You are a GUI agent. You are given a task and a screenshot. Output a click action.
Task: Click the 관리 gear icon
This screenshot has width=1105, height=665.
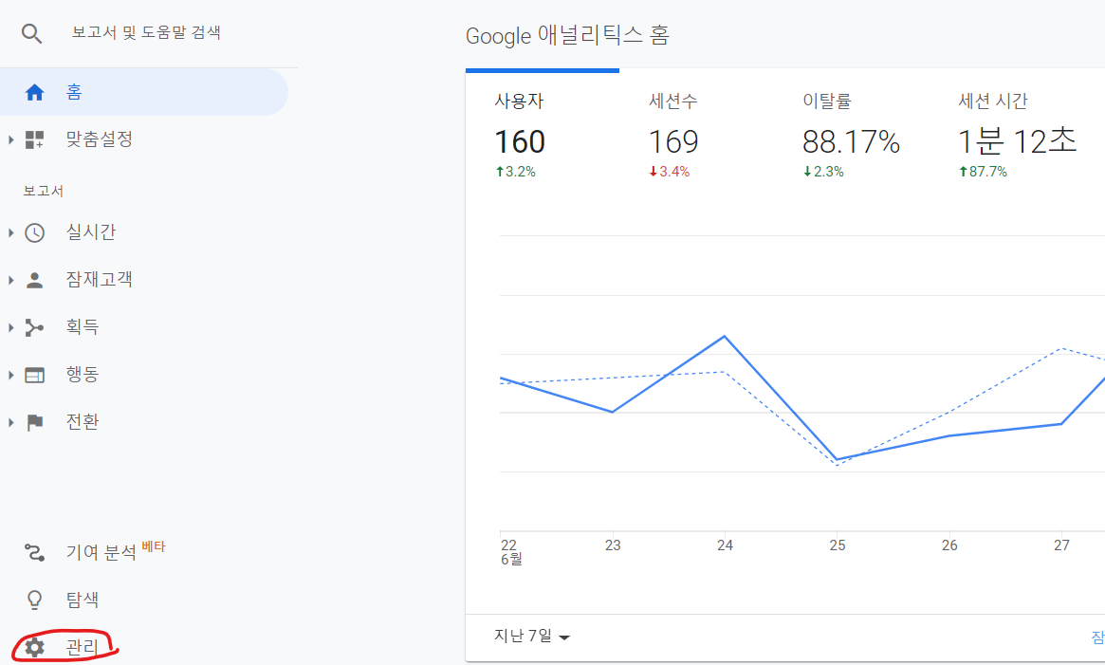34,647
